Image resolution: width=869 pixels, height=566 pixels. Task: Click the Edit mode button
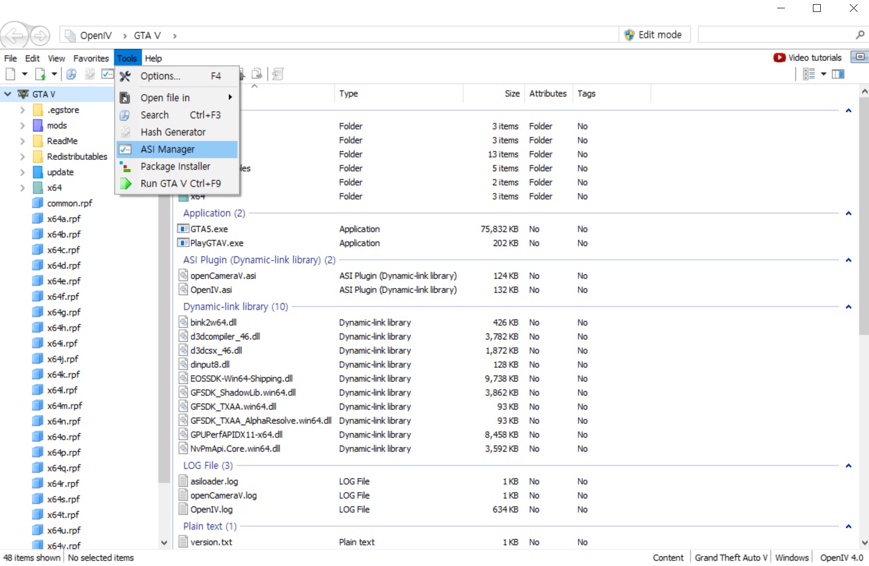[x=655, y=35]
